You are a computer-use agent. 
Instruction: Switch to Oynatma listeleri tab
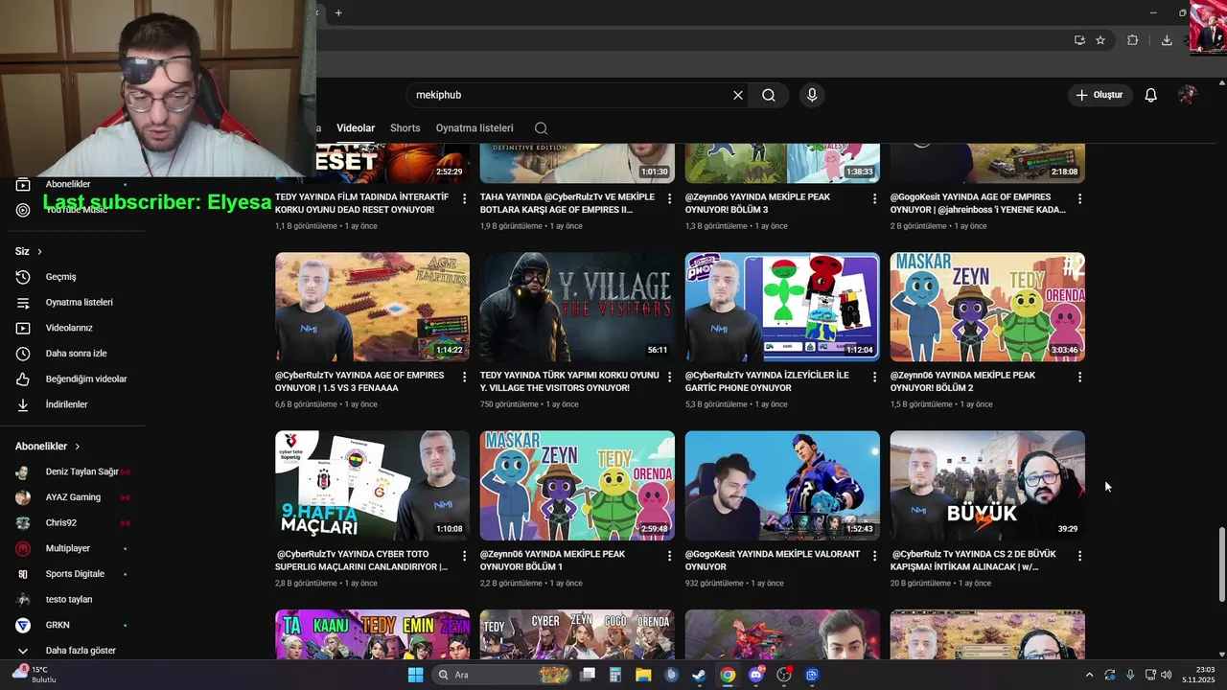475,128
